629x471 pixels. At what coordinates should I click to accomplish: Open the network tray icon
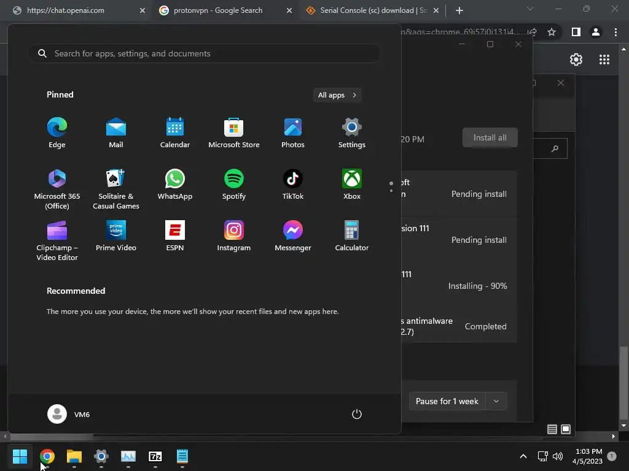click(x=543, y=456)
